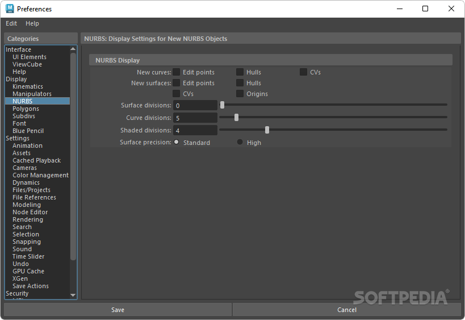Select the XGen category

click(20, 279)
